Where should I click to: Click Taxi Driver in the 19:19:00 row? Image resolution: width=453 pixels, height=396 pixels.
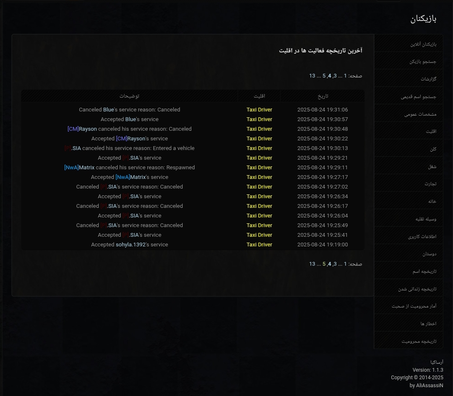click(x=259, y=244)
